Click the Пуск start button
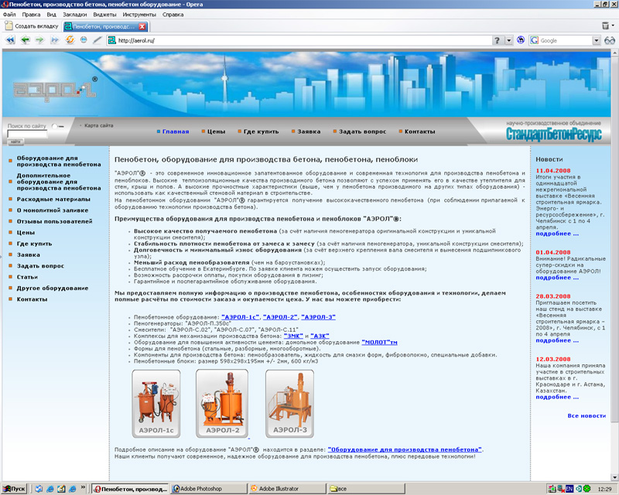This screenshot has width=619, height=495. (14, 489)
